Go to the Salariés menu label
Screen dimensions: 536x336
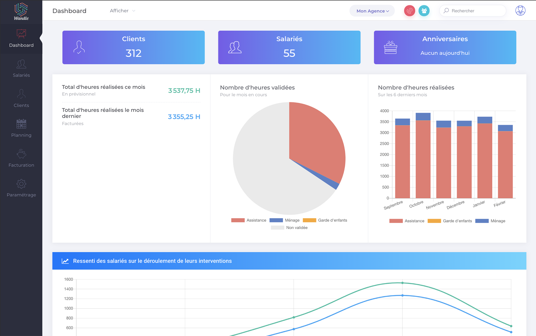21,75
